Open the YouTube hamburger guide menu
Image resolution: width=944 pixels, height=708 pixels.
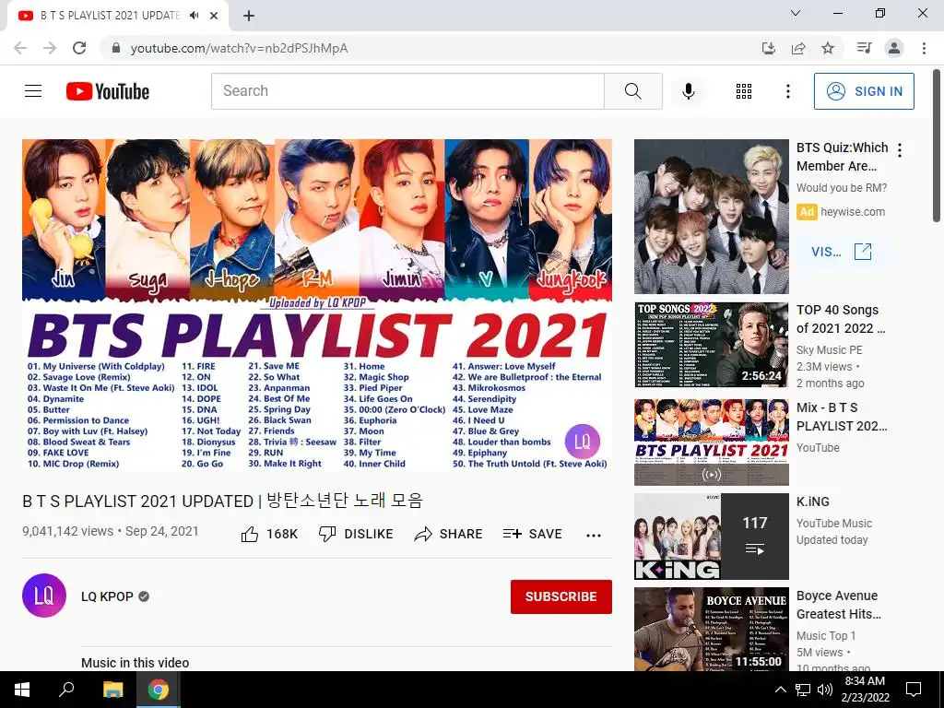click(33, 91)
